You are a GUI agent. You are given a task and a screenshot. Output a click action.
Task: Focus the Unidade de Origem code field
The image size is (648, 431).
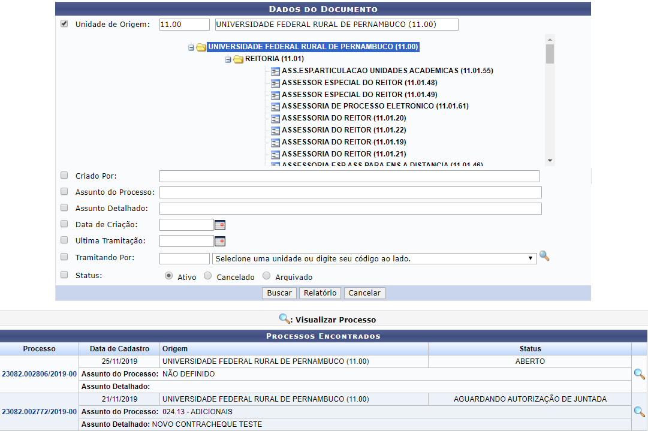click(184, 25)
